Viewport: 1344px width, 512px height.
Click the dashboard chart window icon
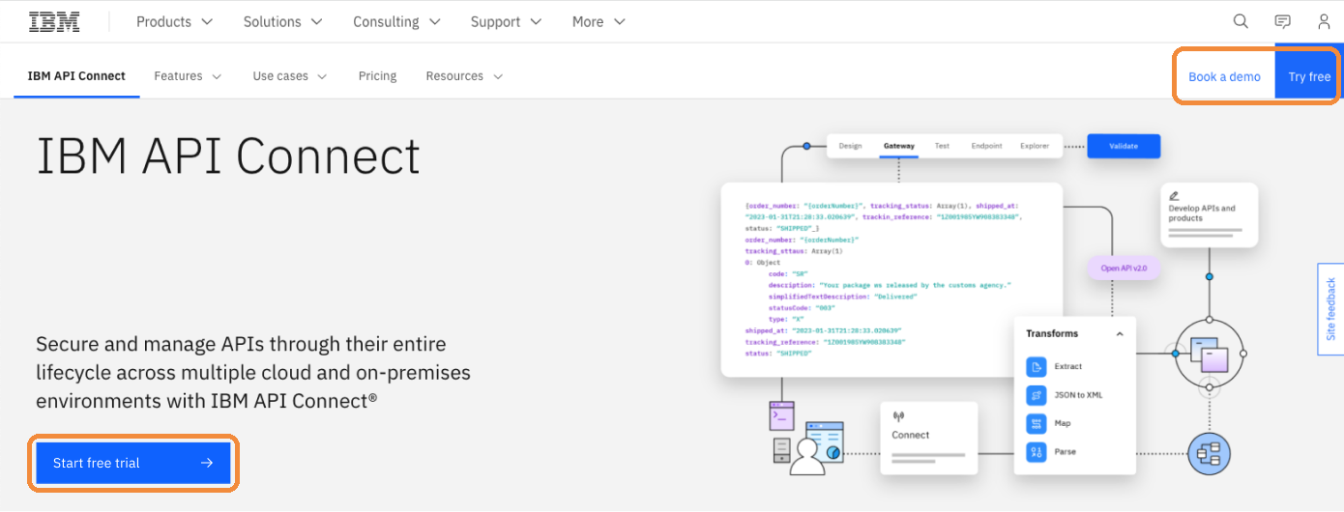(x=826, y=441)
